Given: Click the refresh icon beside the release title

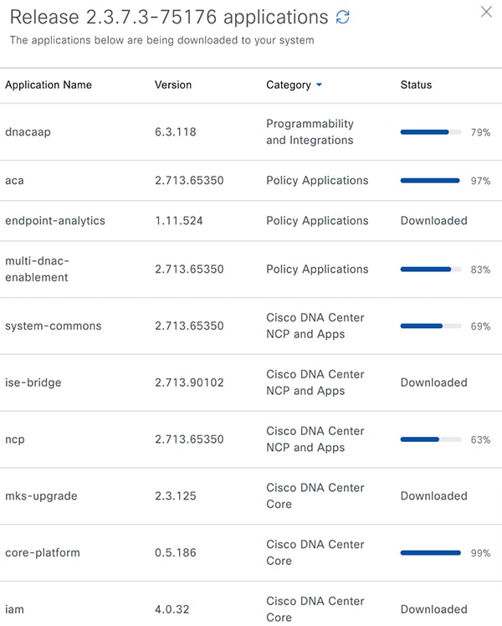Looking at the screenshot, I should pos(342,18).
